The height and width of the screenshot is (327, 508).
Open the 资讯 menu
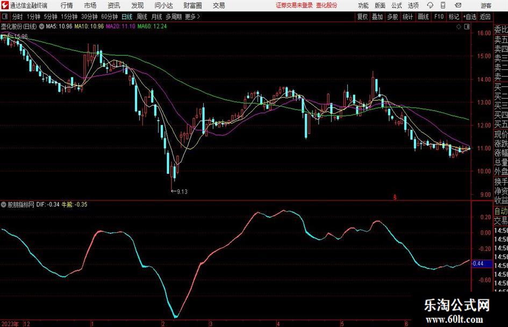tap(114, 5)
